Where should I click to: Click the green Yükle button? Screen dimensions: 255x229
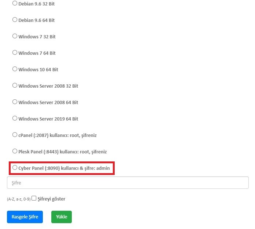62,217
